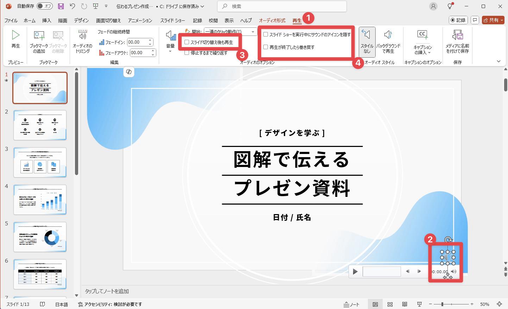This screenshot has height=309, width=508.
Task: Click the 検索 search box
Action: (x=282, y=6)
